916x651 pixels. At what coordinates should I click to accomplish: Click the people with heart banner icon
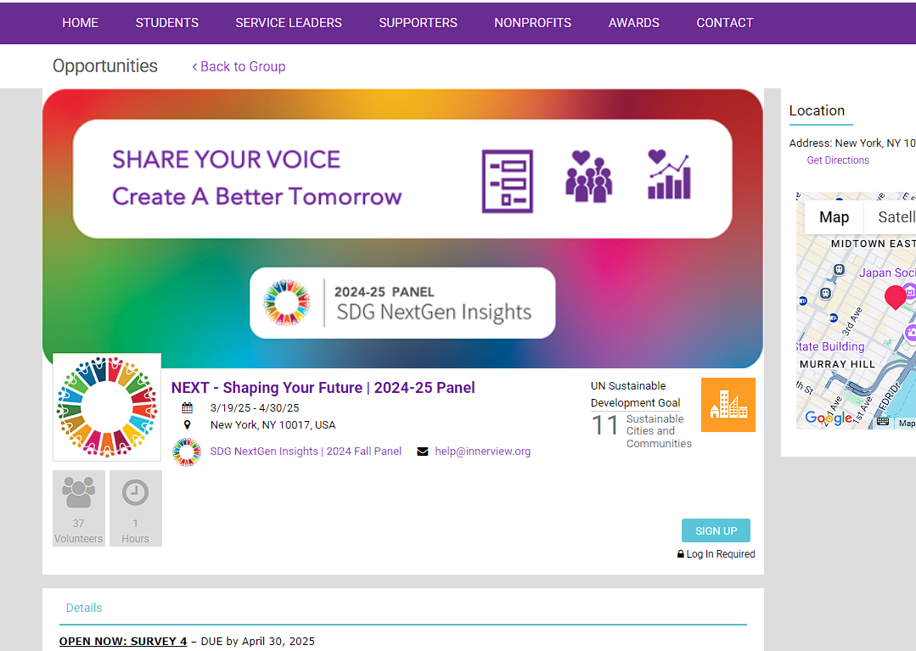pyautogui.click(x=588, y=177)
